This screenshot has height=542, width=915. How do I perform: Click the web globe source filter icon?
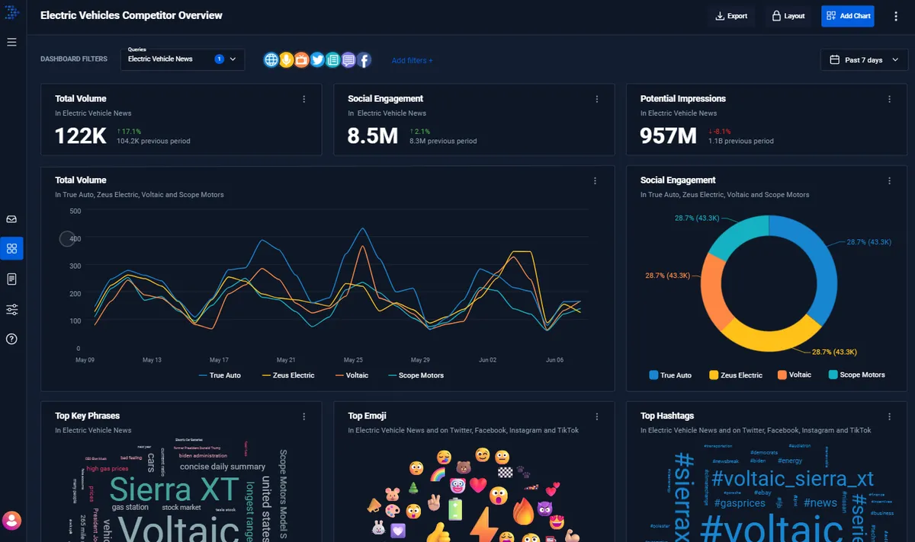271,59
